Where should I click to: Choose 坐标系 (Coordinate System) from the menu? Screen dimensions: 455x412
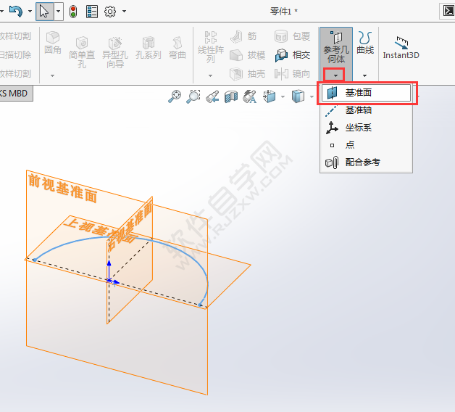[x=366, y=128]
